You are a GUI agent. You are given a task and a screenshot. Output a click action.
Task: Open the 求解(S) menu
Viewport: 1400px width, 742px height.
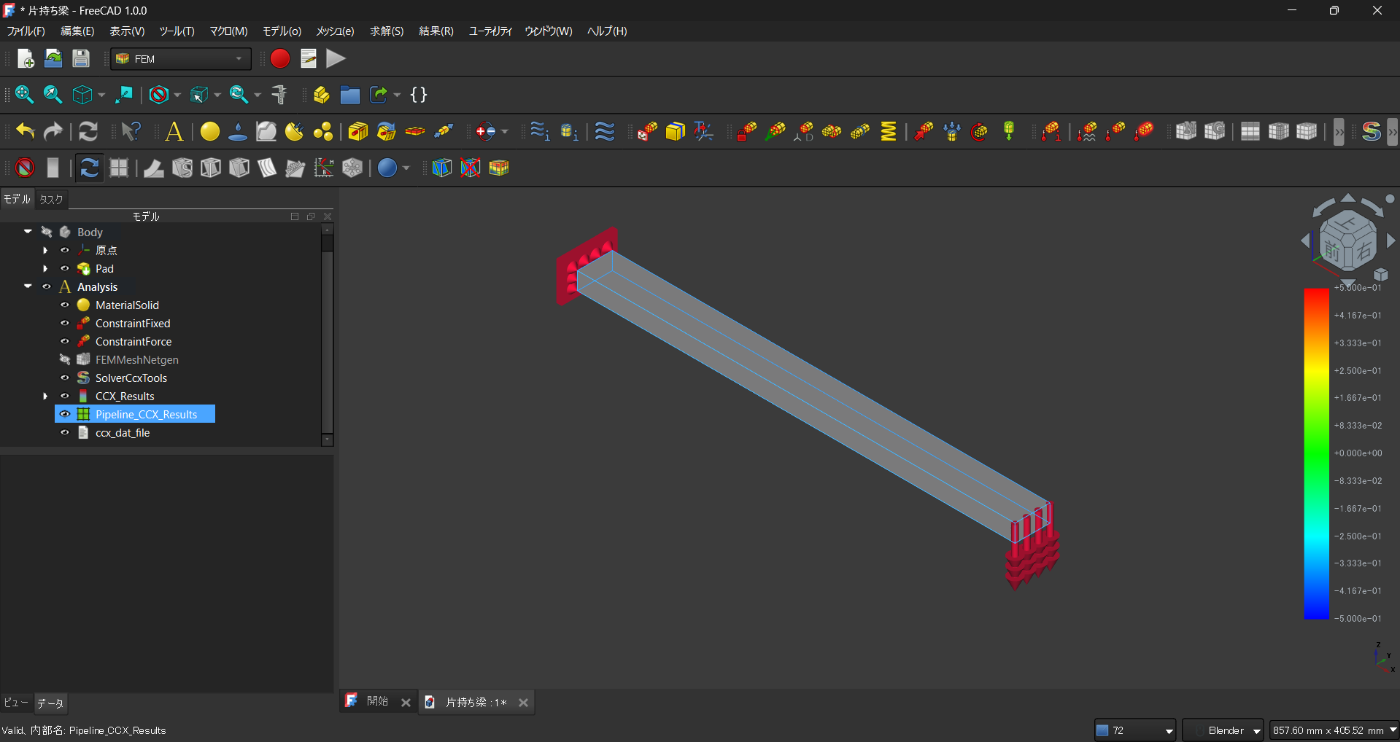pos(387,31)
